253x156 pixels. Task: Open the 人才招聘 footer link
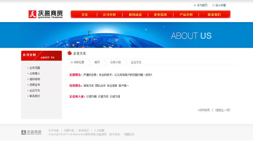99,130
